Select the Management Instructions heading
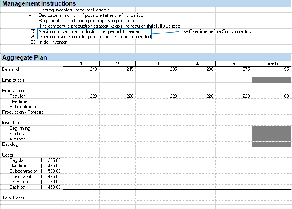The height and width of the screenshot is (209, 292). pos(39,3)
